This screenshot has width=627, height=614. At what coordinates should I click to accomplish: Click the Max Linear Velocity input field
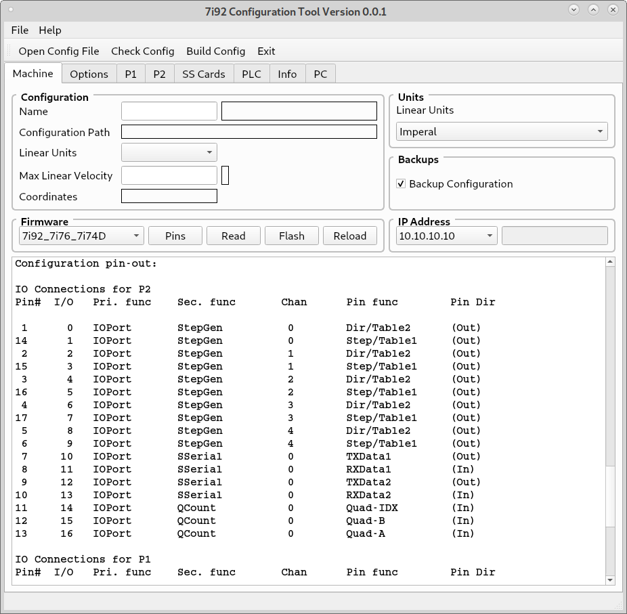tap(169, 175)
